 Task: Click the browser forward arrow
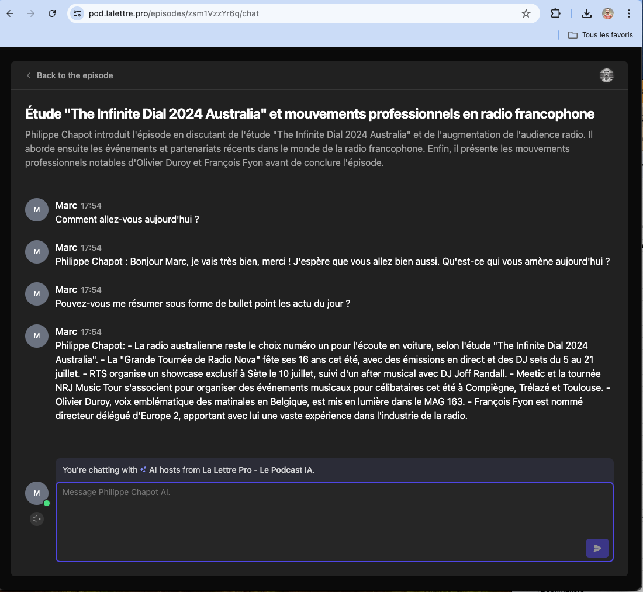click(x=31, y=13)
